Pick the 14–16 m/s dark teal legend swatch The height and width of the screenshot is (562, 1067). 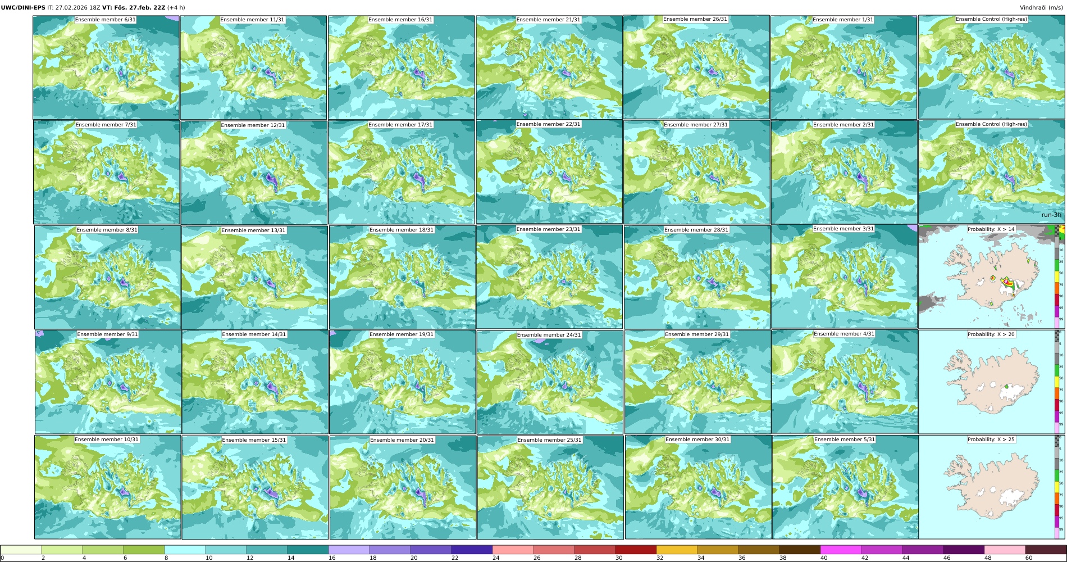[307, 550]
